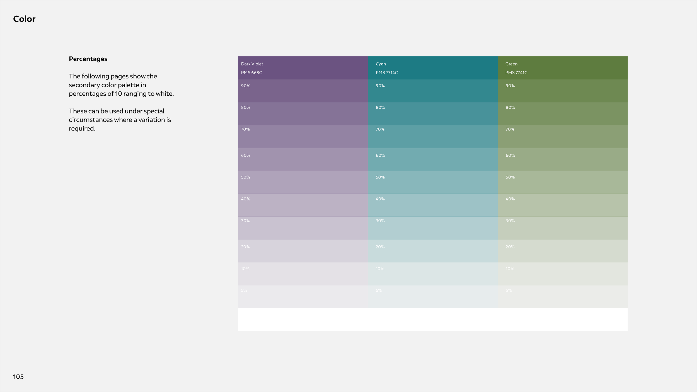Click the 90% label on the Green column

click(x=510, y=86)
